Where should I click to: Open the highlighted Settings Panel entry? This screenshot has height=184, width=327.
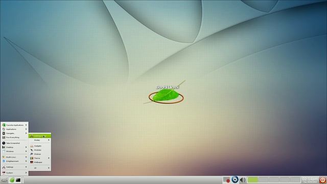pos(40,136)
